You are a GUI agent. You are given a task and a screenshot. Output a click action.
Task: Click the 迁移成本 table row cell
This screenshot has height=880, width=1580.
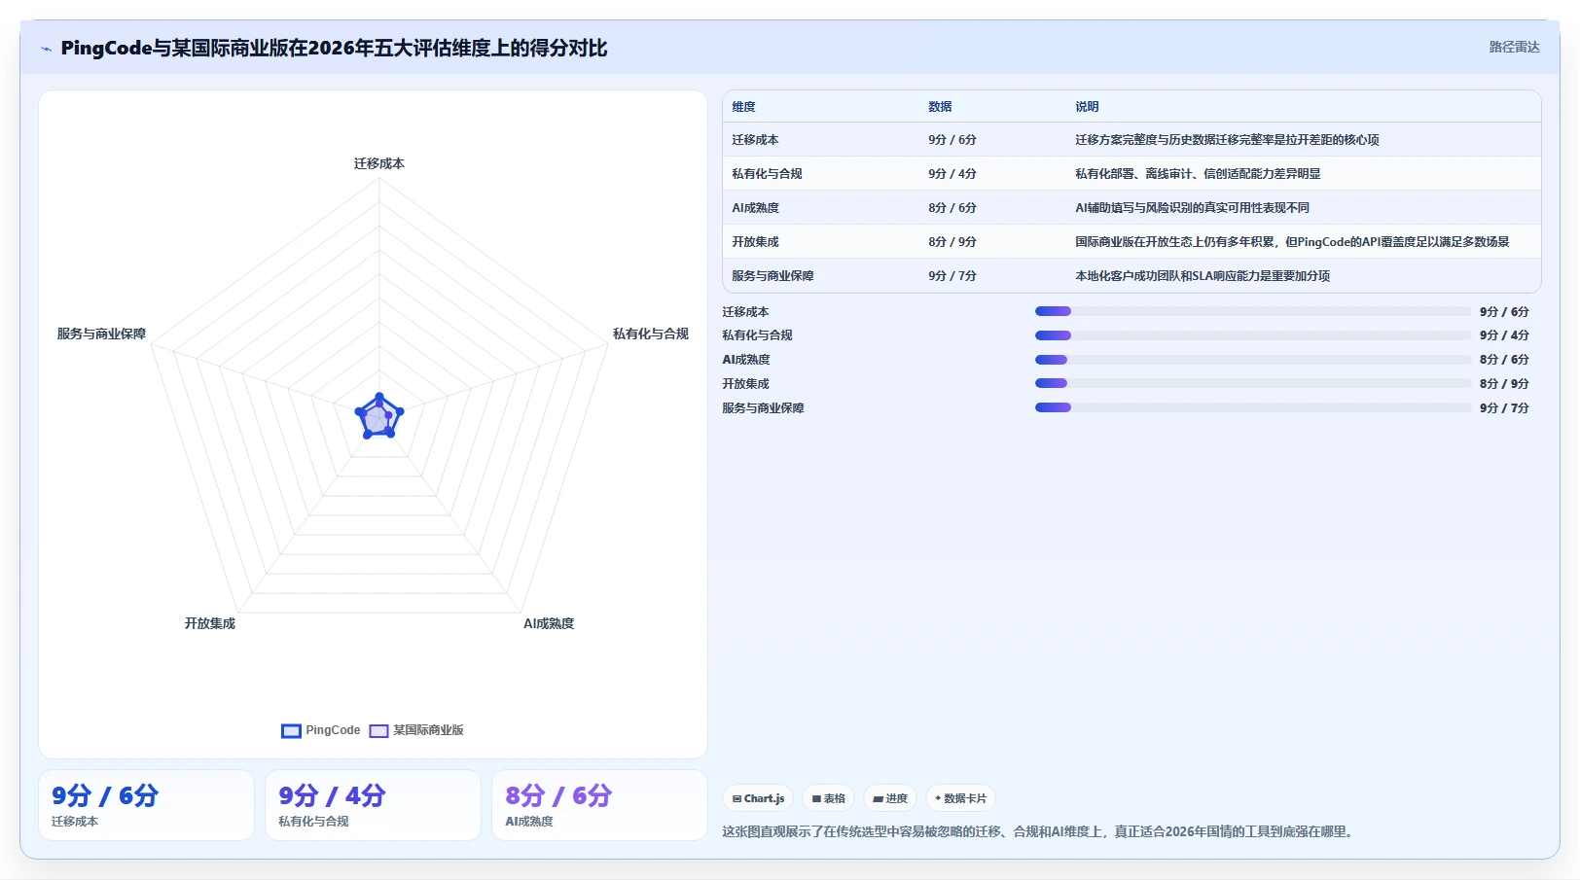pyautogui.click(x=755, y=140)
